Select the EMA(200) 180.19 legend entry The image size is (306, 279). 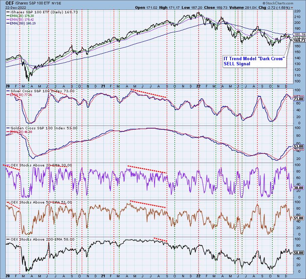point(21,23)
